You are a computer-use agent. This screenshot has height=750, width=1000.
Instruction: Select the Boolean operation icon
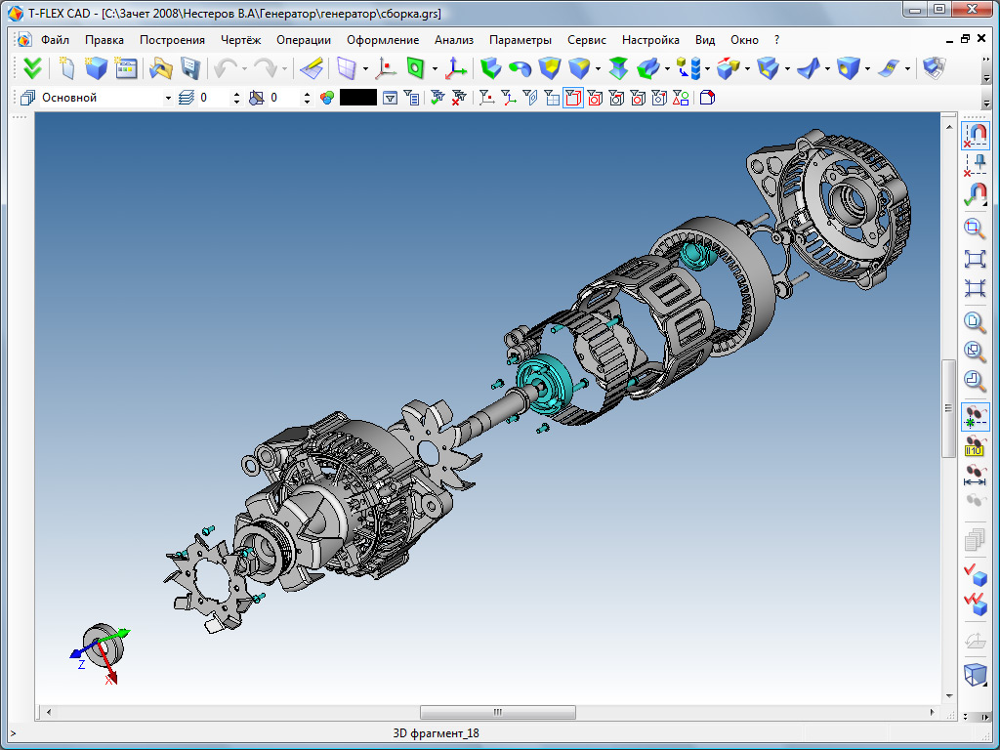(549, 68)
